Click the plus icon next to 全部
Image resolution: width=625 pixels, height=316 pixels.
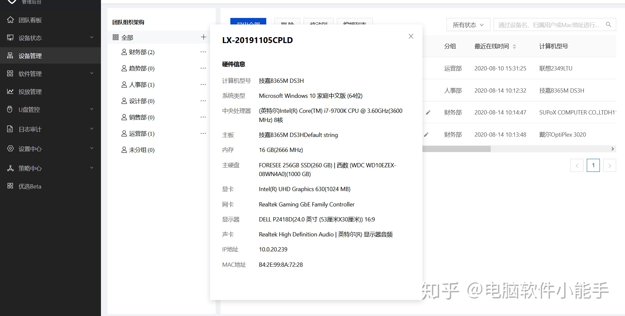[203, 37]
